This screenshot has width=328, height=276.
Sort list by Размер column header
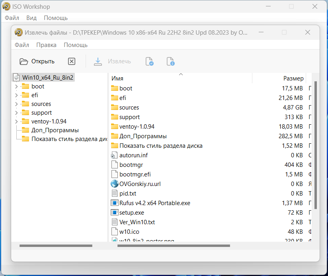(279, 78)
